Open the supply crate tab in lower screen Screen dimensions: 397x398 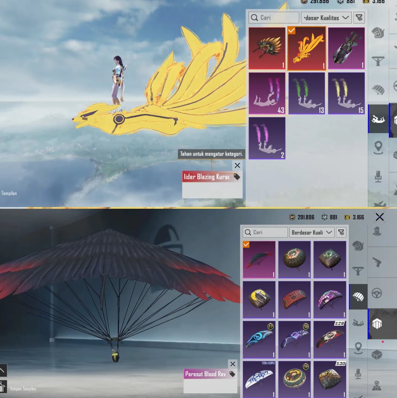coord(377,355)
